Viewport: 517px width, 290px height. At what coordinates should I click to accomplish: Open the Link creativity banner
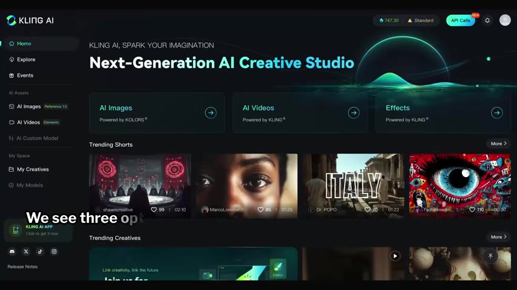[x=193, y=264]
